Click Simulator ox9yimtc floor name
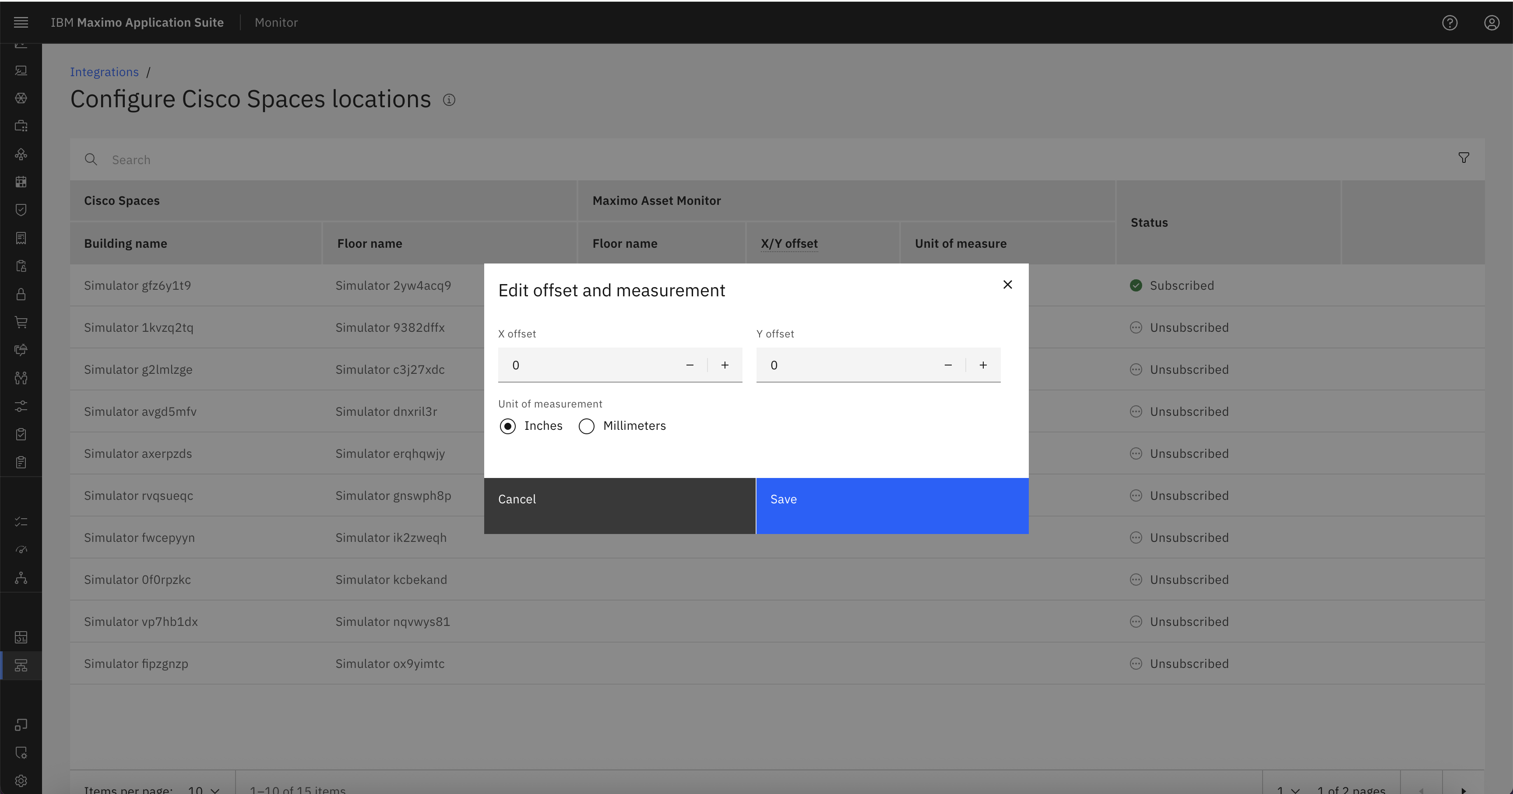 tap(390, 664)
